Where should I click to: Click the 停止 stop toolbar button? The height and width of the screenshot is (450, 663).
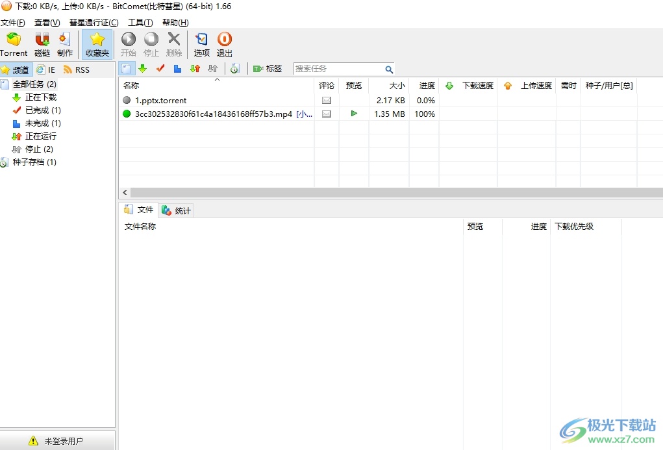(151, 44)
